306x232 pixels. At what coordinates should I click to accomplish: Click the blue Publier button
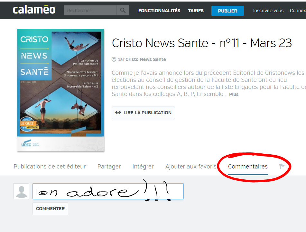(227, 11)
